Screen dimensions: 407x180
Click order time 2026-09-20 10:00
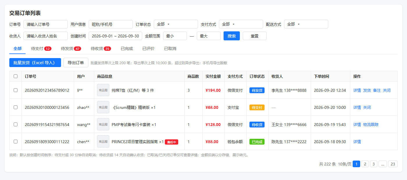pos(330,107)
